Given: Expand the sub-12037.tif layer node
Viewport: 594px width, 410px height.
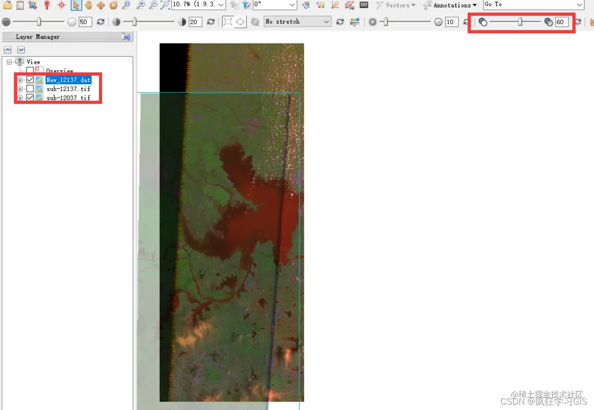Looking at the screenshot, I should pyautogui.click(x=20, y=98).
